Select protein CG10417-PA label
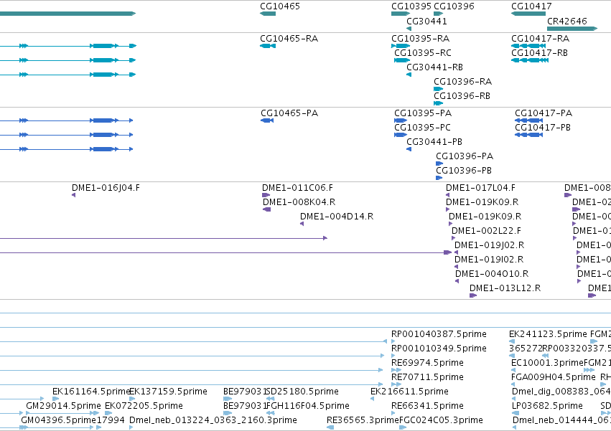Viewport: 611px width, 431px height. [x=544, y=113]
